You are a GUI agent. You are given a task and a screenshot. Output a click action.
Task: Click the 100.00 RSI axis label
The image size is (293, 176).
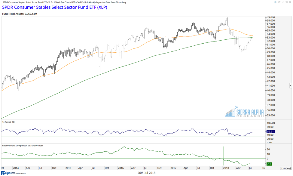(x=271, y=123)
